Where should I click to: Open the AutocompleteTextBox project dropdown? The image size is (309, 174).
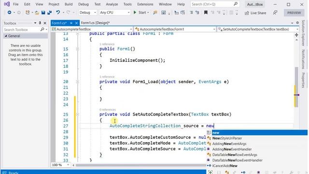92,29
